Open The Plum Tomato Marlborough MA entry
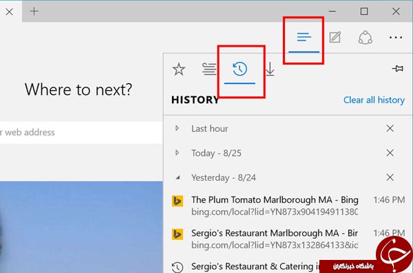Screen dimensions: 413x273 pos(288,206)
